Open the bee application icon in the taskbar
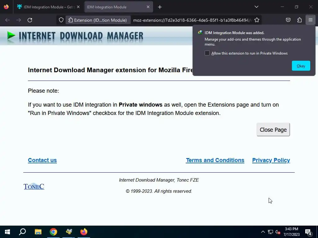This screenshot has width=318, height=238. (x=69, y=232)
